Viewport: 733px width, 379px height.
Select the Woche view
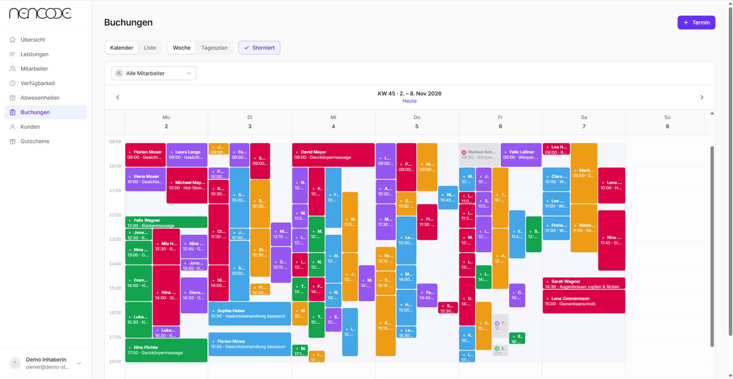click(x=182, y=48)
